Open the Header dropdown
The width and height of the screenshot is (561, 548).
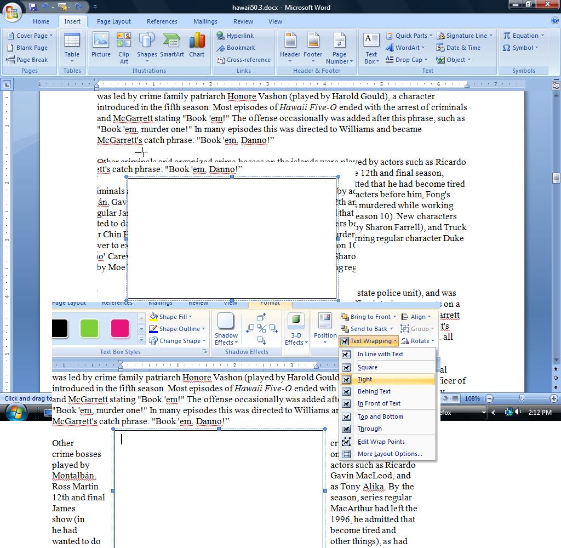click(x=290, y=48)
